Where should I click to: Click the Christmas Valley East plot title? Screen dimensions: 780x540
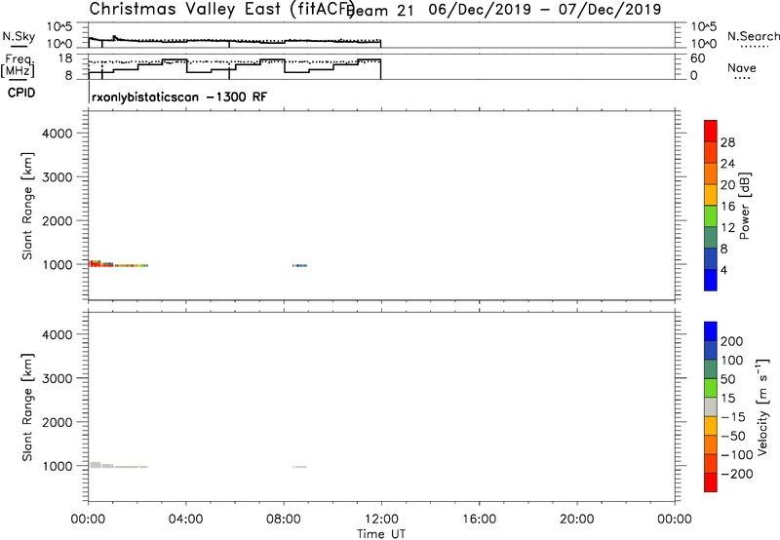tap(221, 10)
